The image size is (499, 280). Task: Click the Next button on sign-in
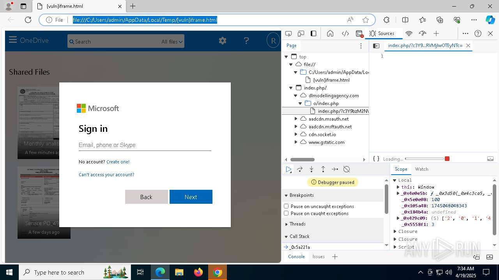click(x=191, y=197)
